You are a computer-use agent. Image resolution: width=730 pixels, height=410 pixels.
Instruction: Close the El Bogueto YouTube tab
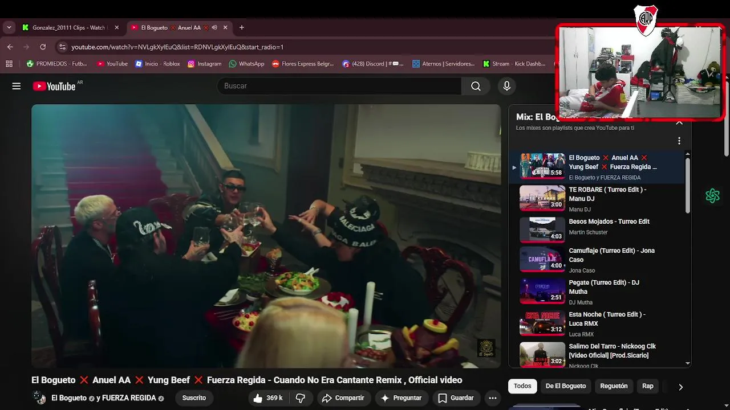click(x=225, y=27)
